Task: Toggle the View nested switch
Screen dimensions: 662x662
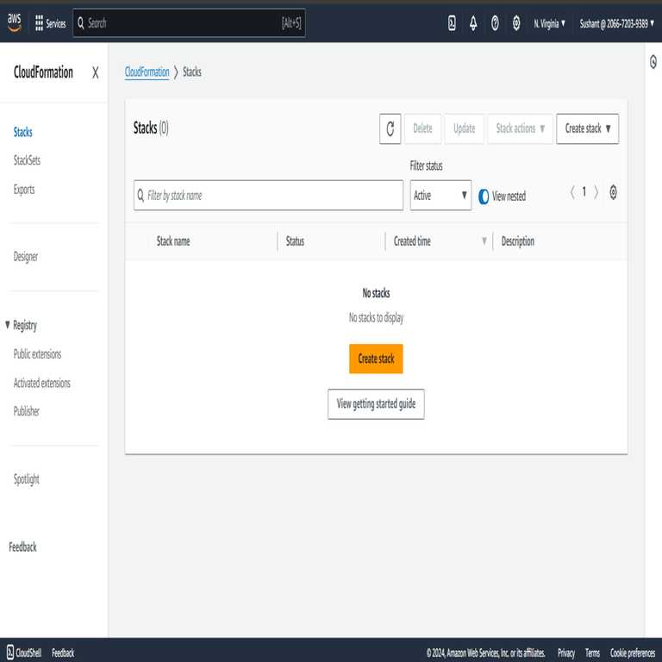Action: click(x=484, y=197)
